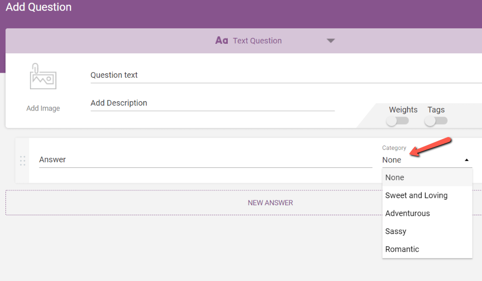
Task: Select Sweet and Loving category option
Action: [x=416, y=195]
